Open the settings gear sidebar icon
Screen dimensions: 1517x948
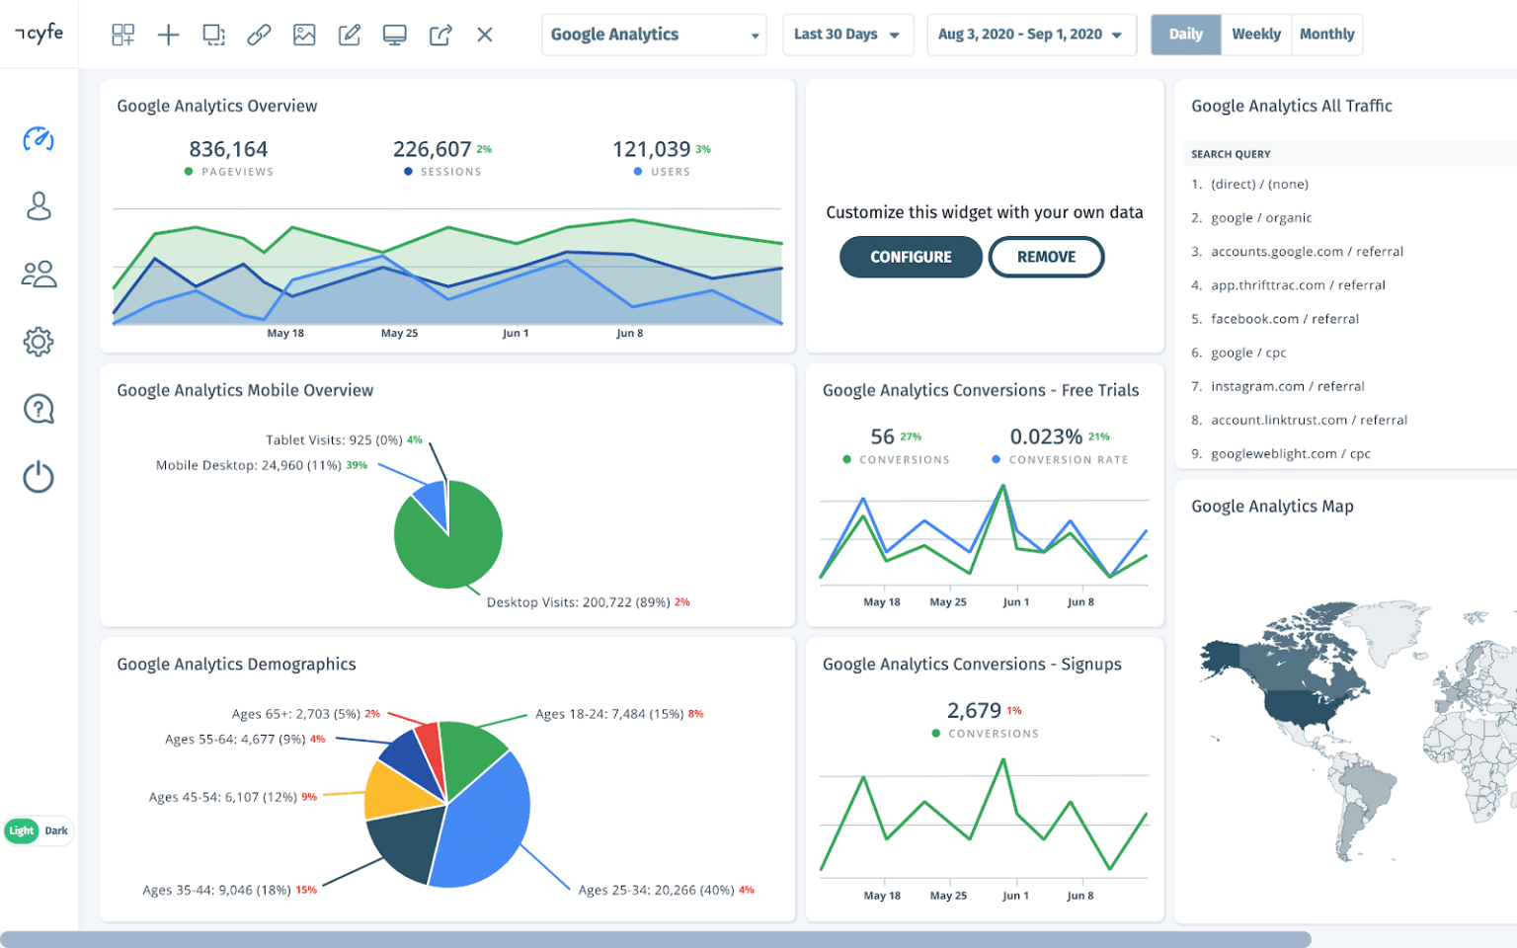[x=39, y=342]
